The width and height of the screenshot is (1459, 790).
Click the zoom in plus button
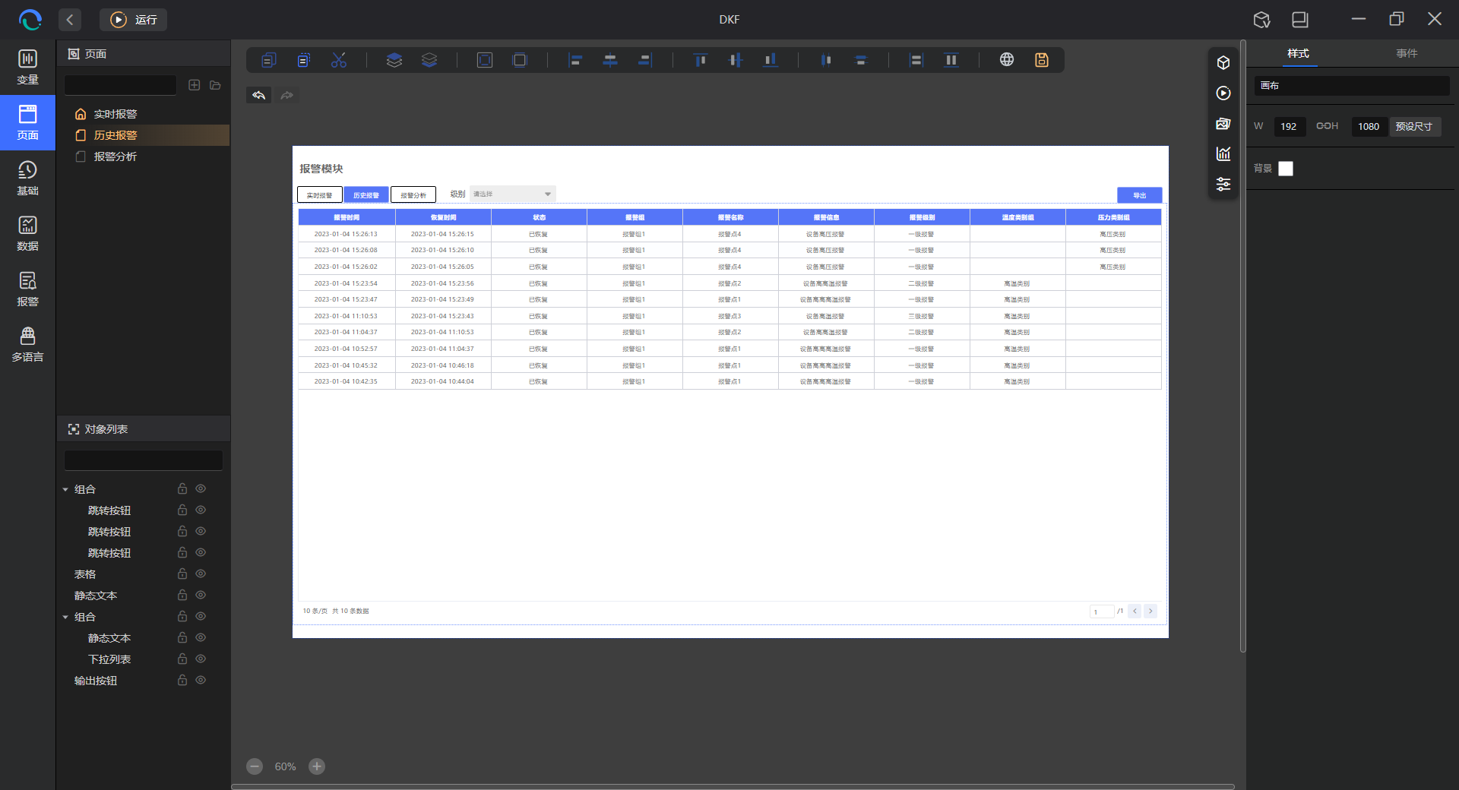coord(317,766)
